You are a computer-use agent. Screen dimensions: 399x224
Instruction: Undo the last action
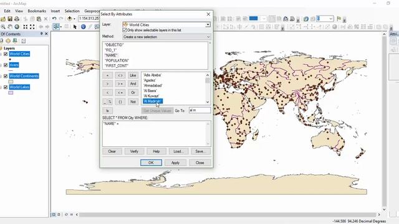pos(54,19)
